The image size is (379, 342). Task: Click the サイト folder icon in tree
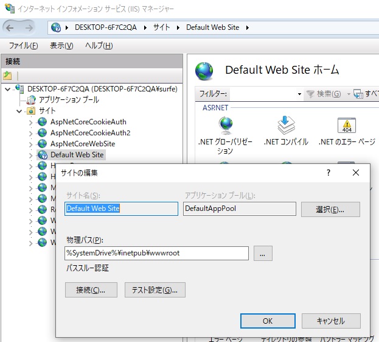click(x=31, y=111)
